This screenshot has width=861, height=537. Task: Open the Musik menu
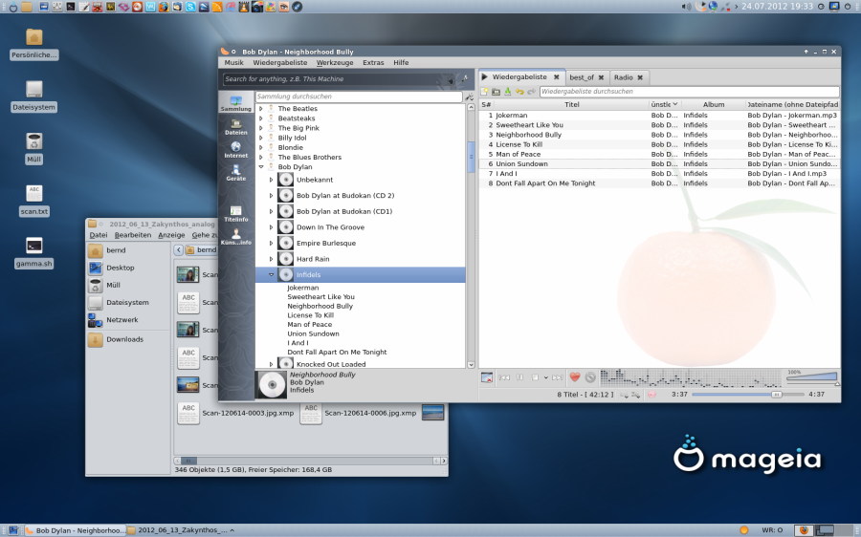(x=234, y=62)
